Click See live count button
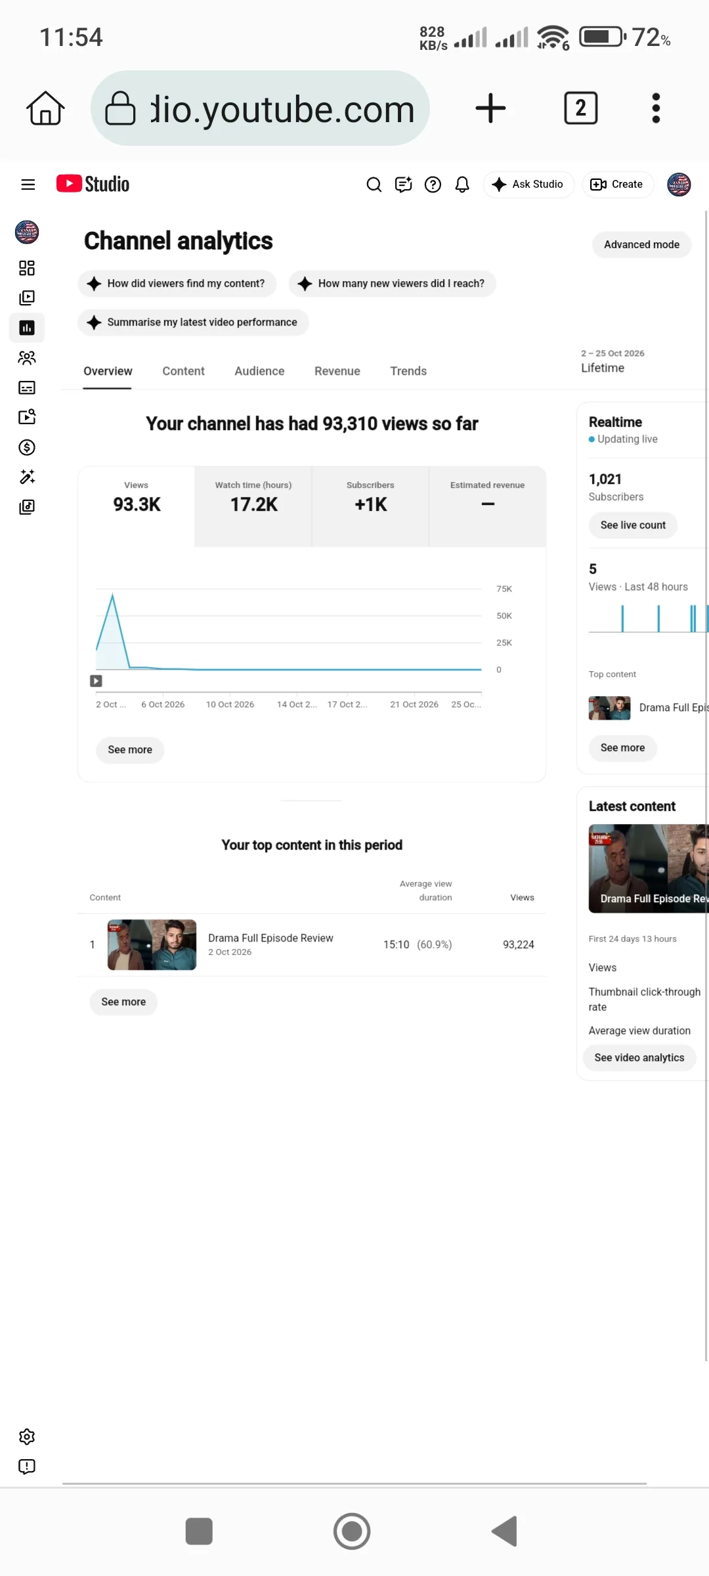 click(633, 525)
